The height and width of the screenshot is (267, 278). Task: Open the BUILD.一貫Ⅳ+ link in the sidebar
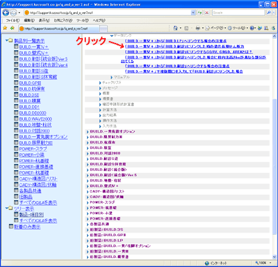pos(34,47)
